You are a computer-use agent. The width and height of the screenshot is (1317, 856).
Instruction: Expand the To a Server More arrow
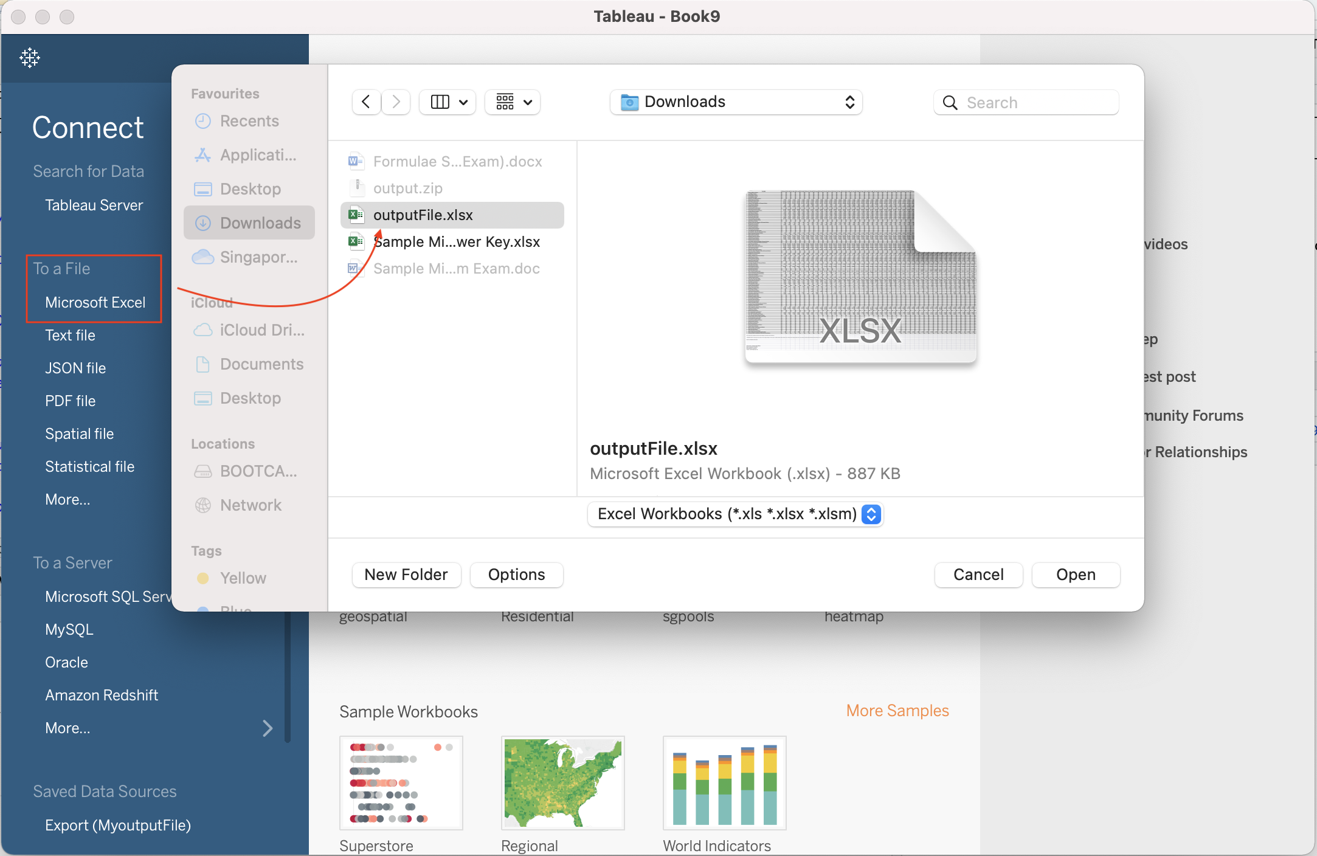pos(268,728)
